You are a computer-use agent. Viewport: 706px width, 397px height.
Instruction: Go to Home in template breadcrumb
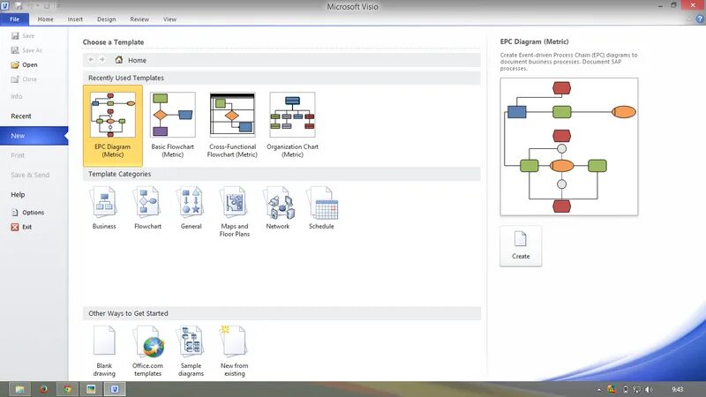131,60
